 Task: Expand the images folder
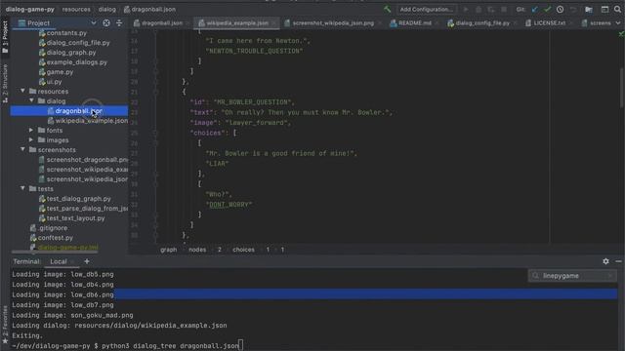[x=31, y=140]
